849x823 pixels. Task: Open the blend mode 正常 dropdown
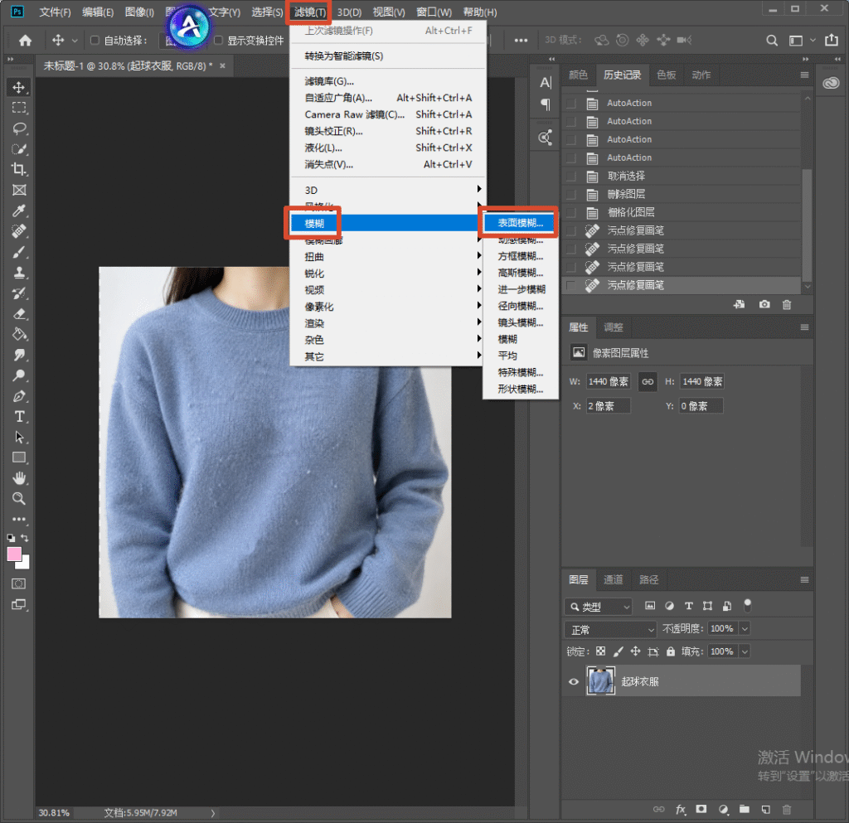pyautogui.click(x=611, y=629)
